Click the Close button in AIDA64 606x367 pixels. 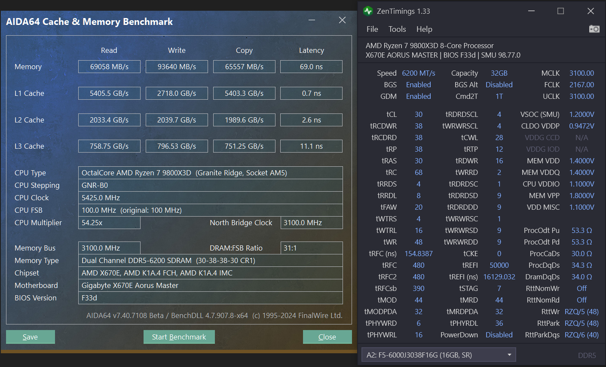pos(327,336)
